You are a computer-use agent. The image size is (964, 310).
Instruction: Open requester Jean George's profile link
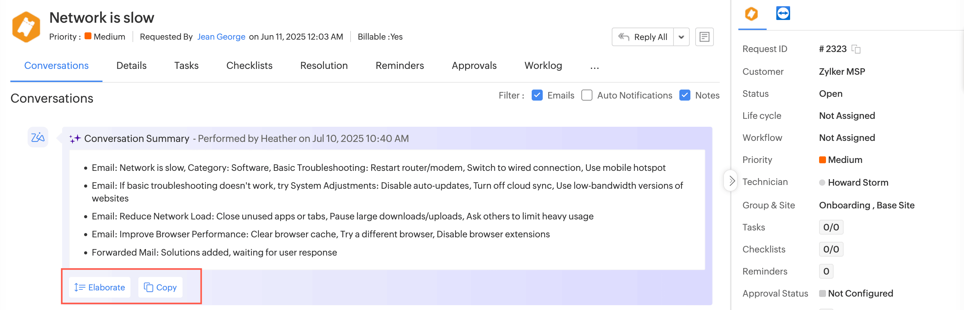(x=221, y=37)
